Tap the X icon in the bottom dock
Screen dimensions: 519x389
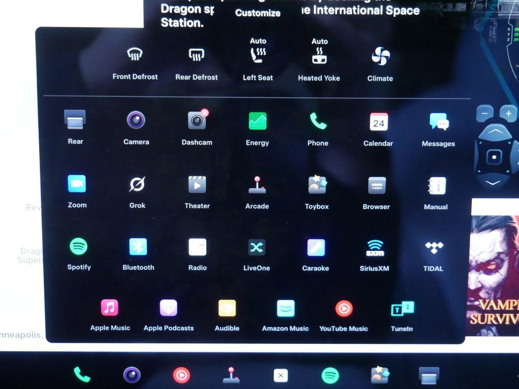click(x=281, y=375)
